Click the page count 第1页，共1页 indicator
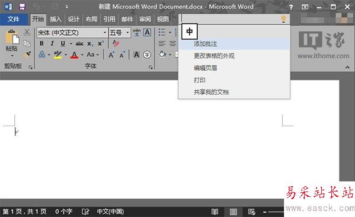 click(x=25, y=212)
